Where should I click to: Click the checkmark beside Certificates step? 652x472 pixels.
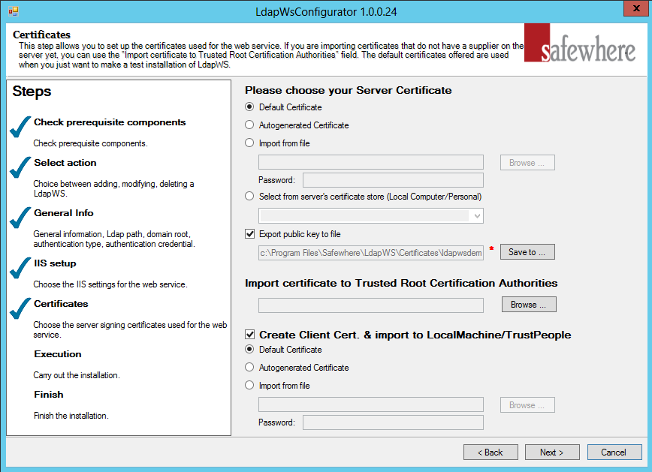[x=20, y=308]
